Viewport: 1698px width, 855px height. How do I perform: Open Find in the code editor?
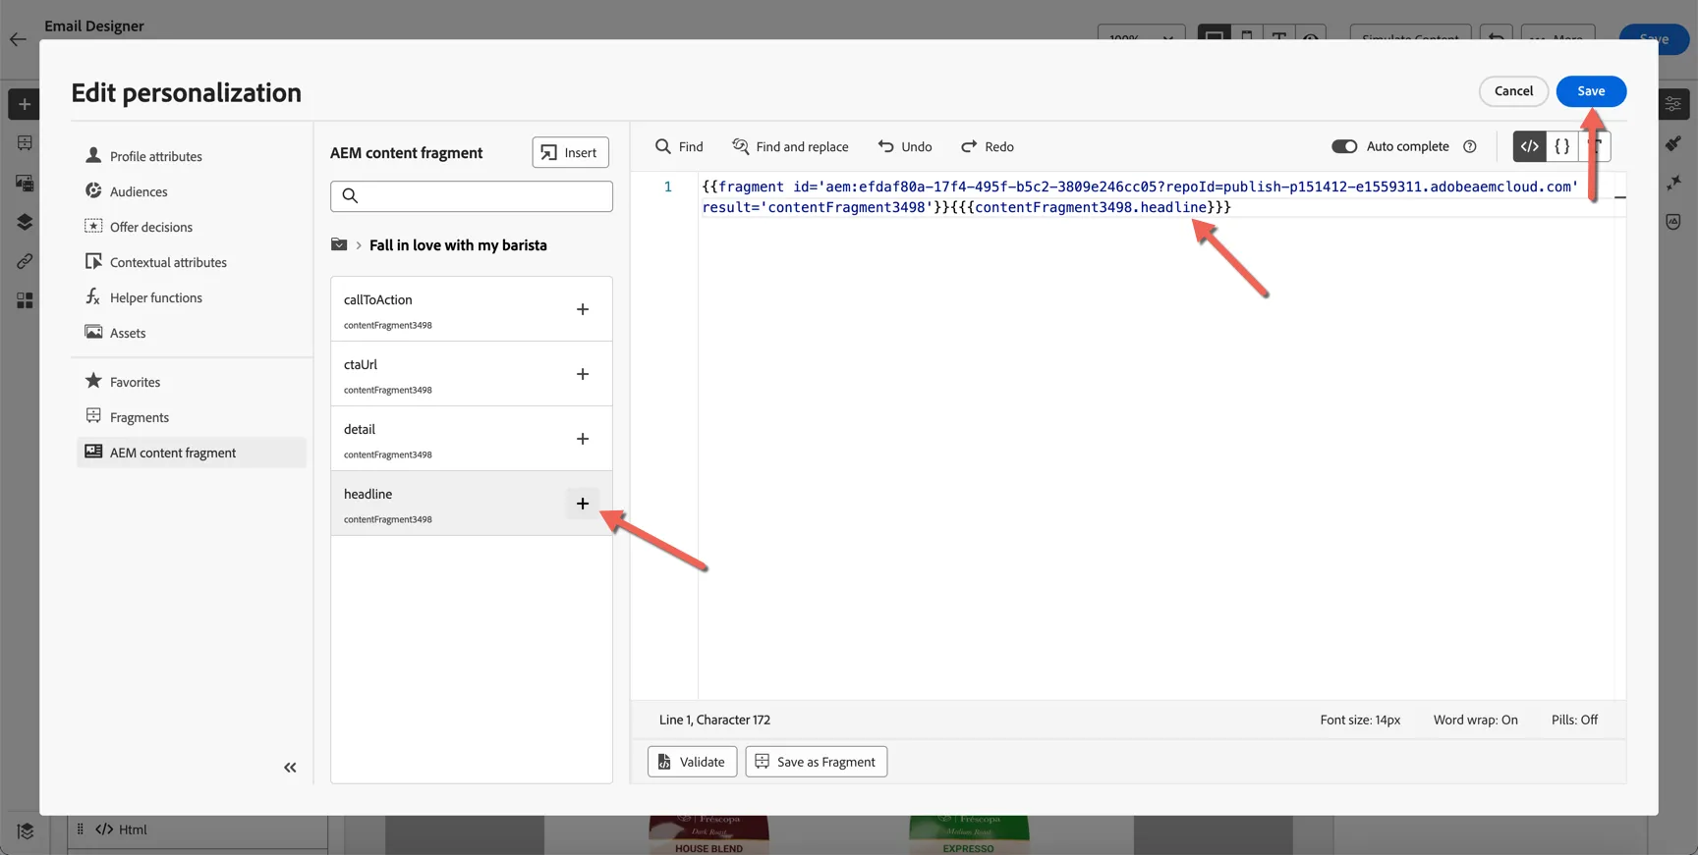click(679, 146)
